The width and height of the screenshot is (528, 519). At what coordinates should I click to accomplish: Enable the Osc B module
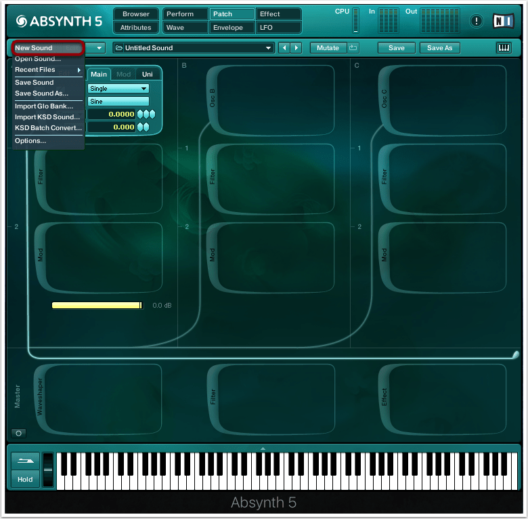coord(212,100)
